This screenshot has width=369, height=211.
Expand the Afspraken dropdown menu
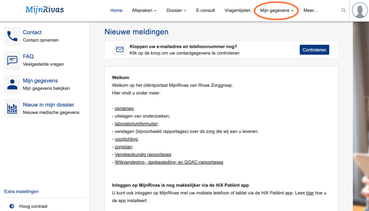(x=144, y=10)
